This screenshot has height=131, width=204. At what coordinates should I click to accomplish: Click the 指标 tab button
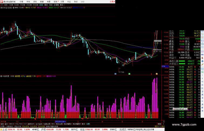pos(2,124)
